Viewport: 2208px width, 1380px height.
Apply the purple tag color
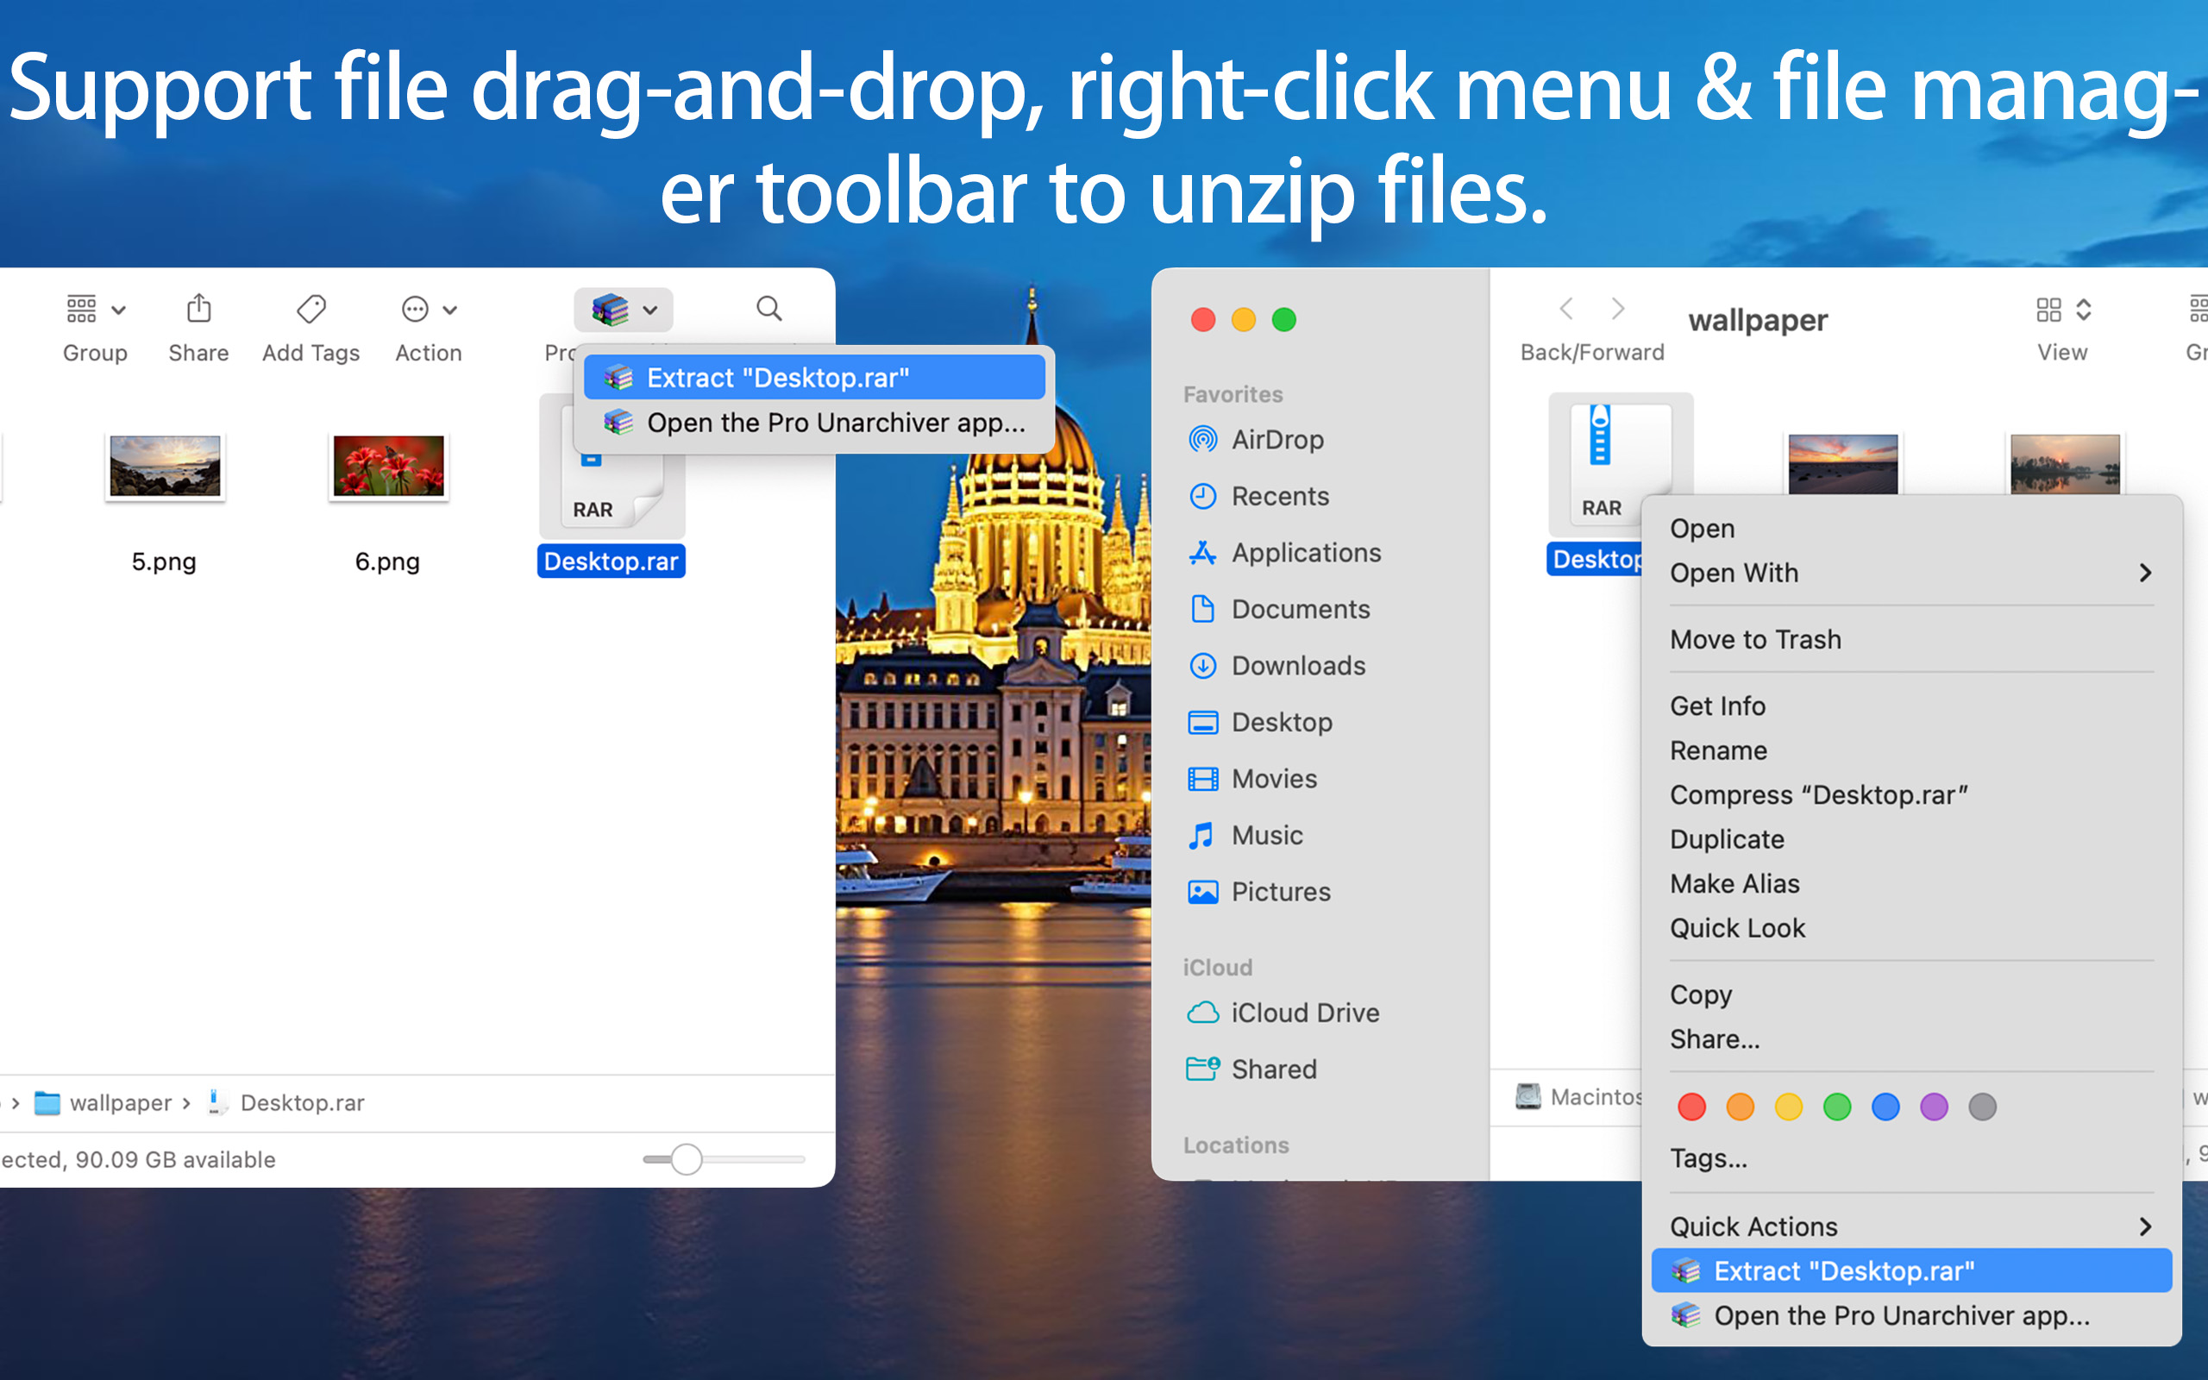(1934, 1107)
